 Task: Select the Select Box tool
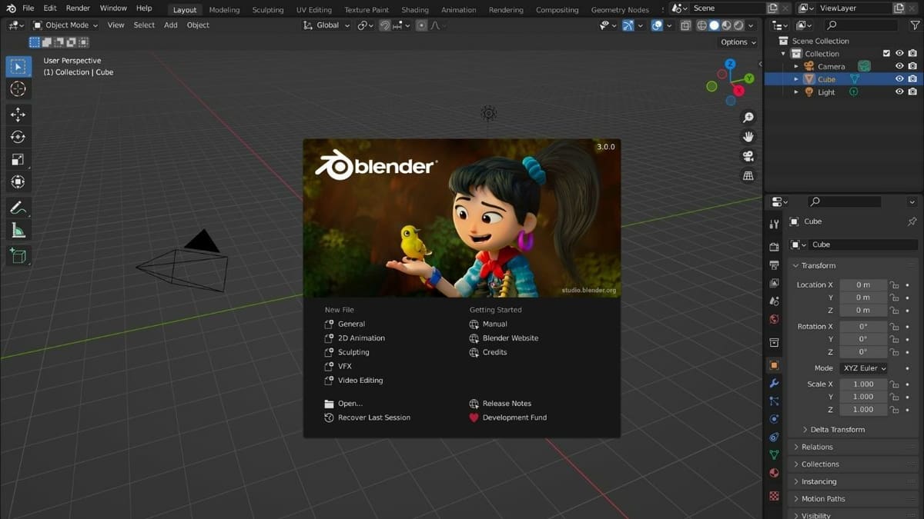point(18,66)
